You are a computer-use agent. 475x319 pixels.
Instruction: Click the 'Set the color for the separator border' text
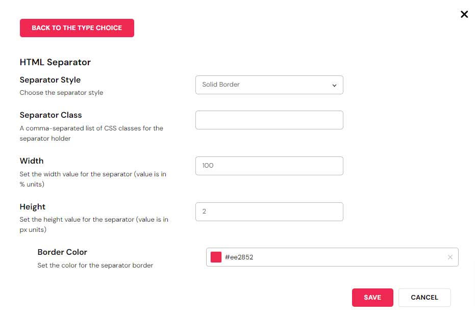click(x=95, y=265)
